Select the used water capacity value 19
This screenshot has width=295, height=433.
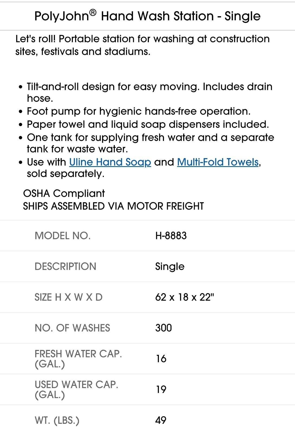[161, 390]
